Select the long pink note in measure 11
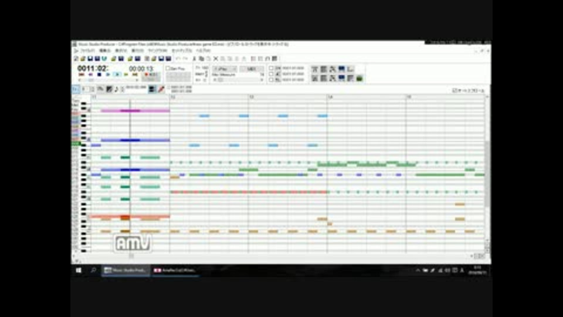This screenshot has height=317, width=563. [135, 111]
